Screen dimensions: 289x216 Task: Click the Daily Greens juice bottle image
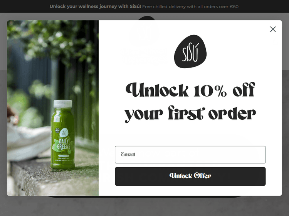pos(63,134)
